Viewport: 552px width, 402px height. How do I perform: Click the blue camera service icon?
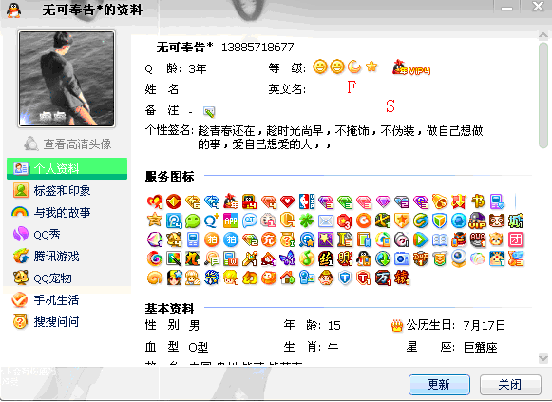402,258
